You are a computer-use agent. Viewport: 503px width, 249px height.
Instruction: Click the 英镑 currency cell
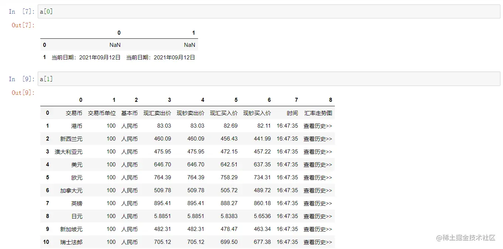click(77, 203)
